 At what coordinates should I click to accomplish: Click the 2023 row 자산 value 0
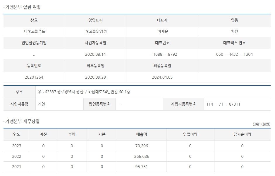coord(43,146)
